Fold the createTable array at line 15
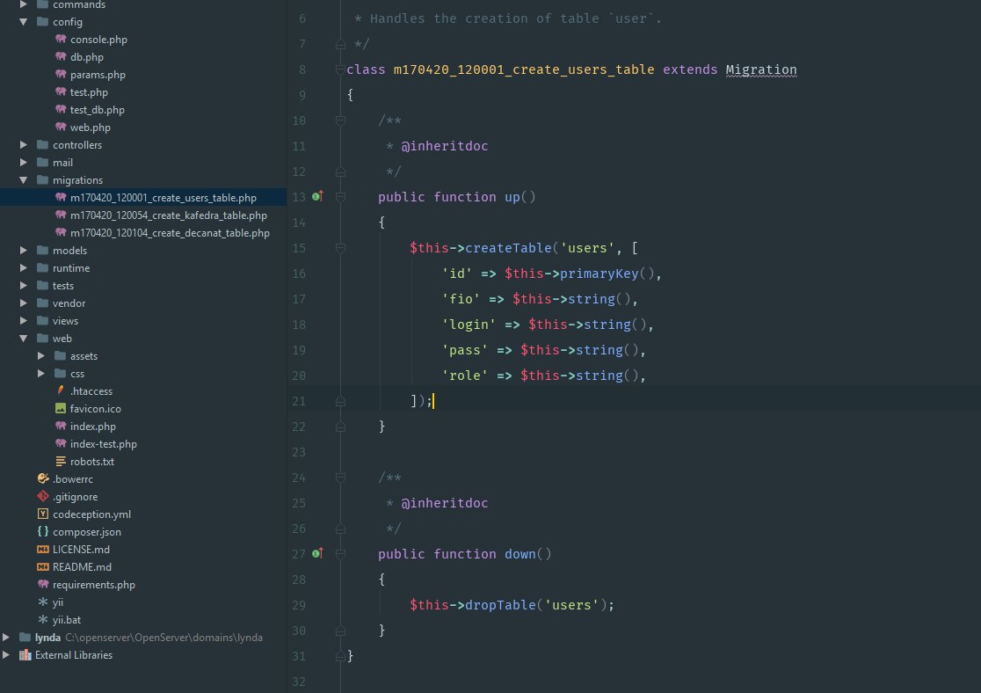981x693 pixels. tap(340, 249)
